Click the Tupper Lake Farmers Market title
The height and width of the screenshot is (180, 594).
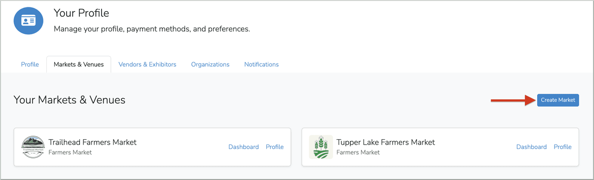(386, 142)
